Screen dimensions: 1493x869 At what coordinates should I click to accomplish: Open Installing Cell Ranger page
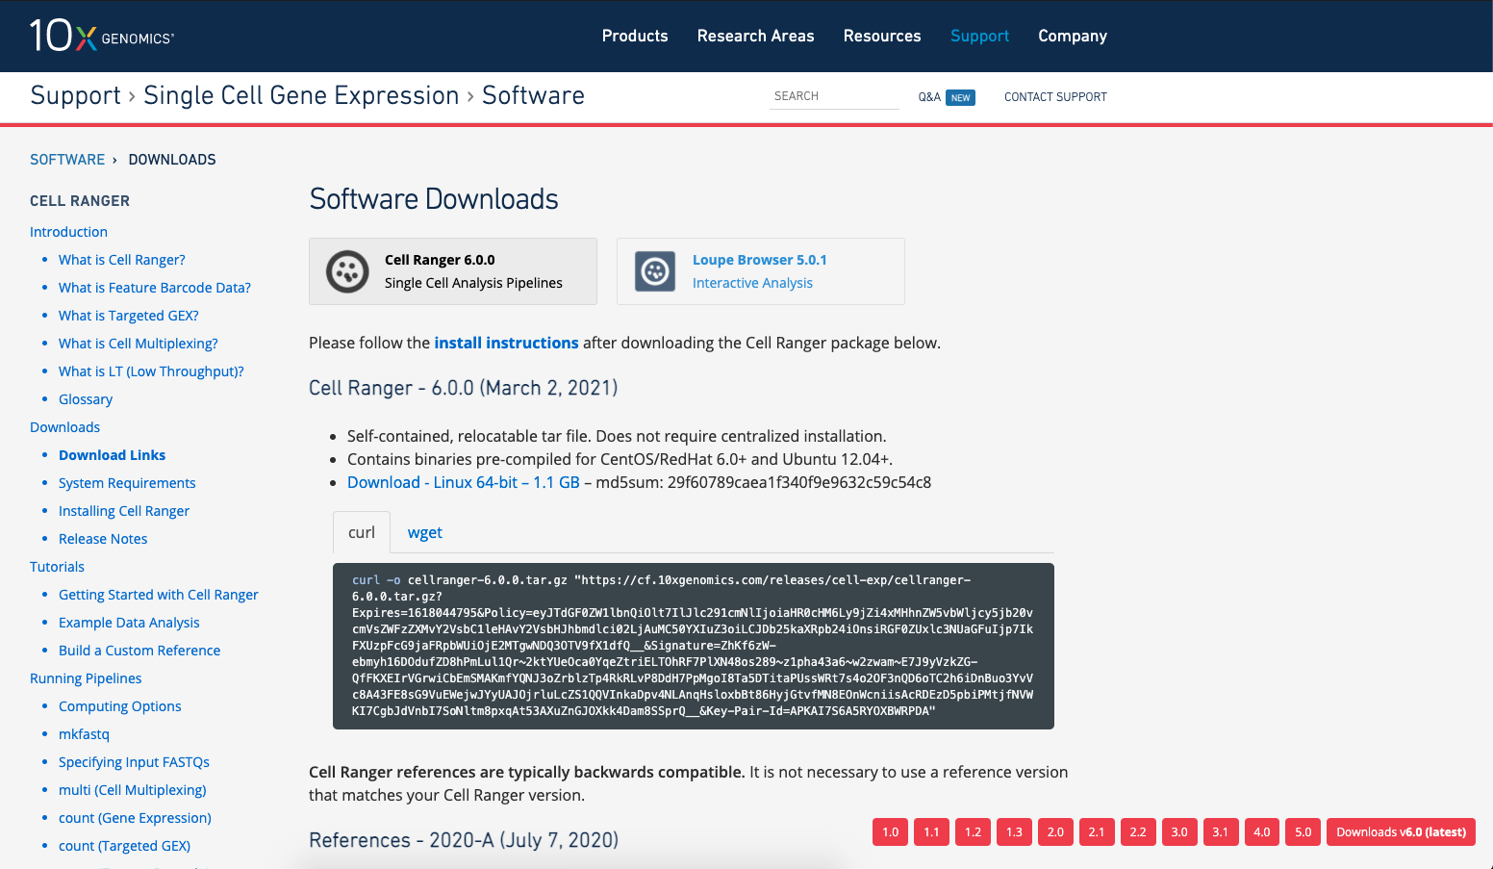pos(124,511)
